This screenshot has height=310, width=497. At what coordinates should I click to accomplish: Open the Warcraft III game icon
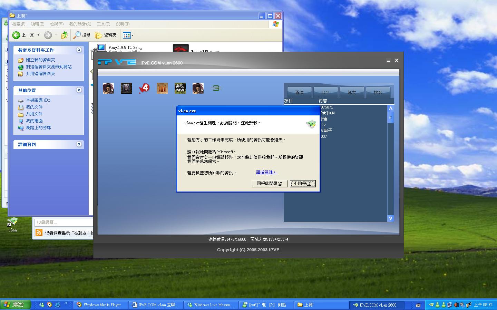pos(126,88)
